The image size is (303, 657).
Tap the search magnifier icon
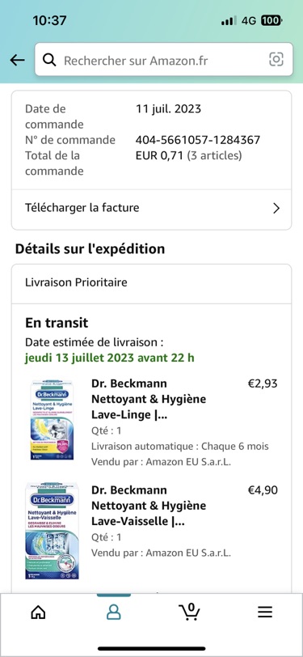coord(49,60)
